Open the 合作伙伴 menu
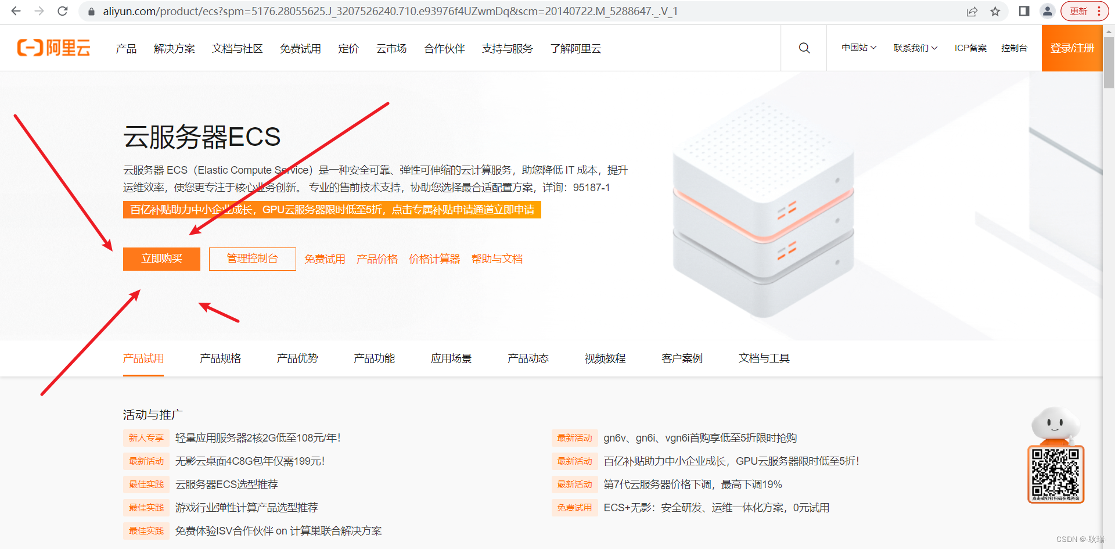 444,48
